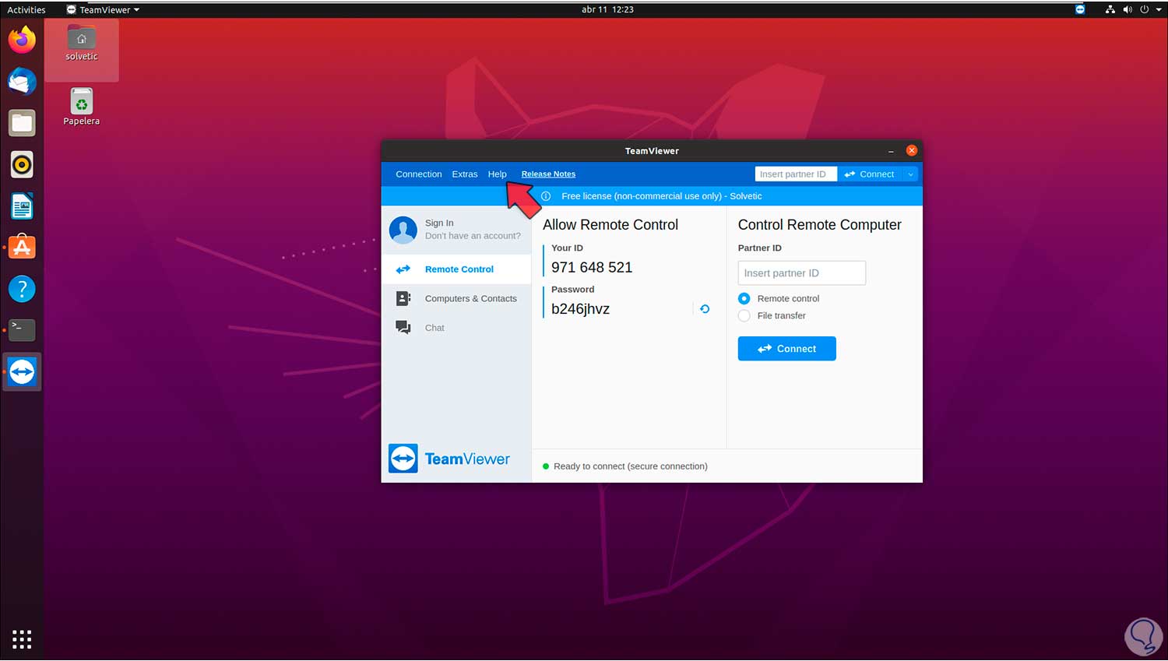Close the TeamViewer window
The image size is (1168, 661).
912,150
